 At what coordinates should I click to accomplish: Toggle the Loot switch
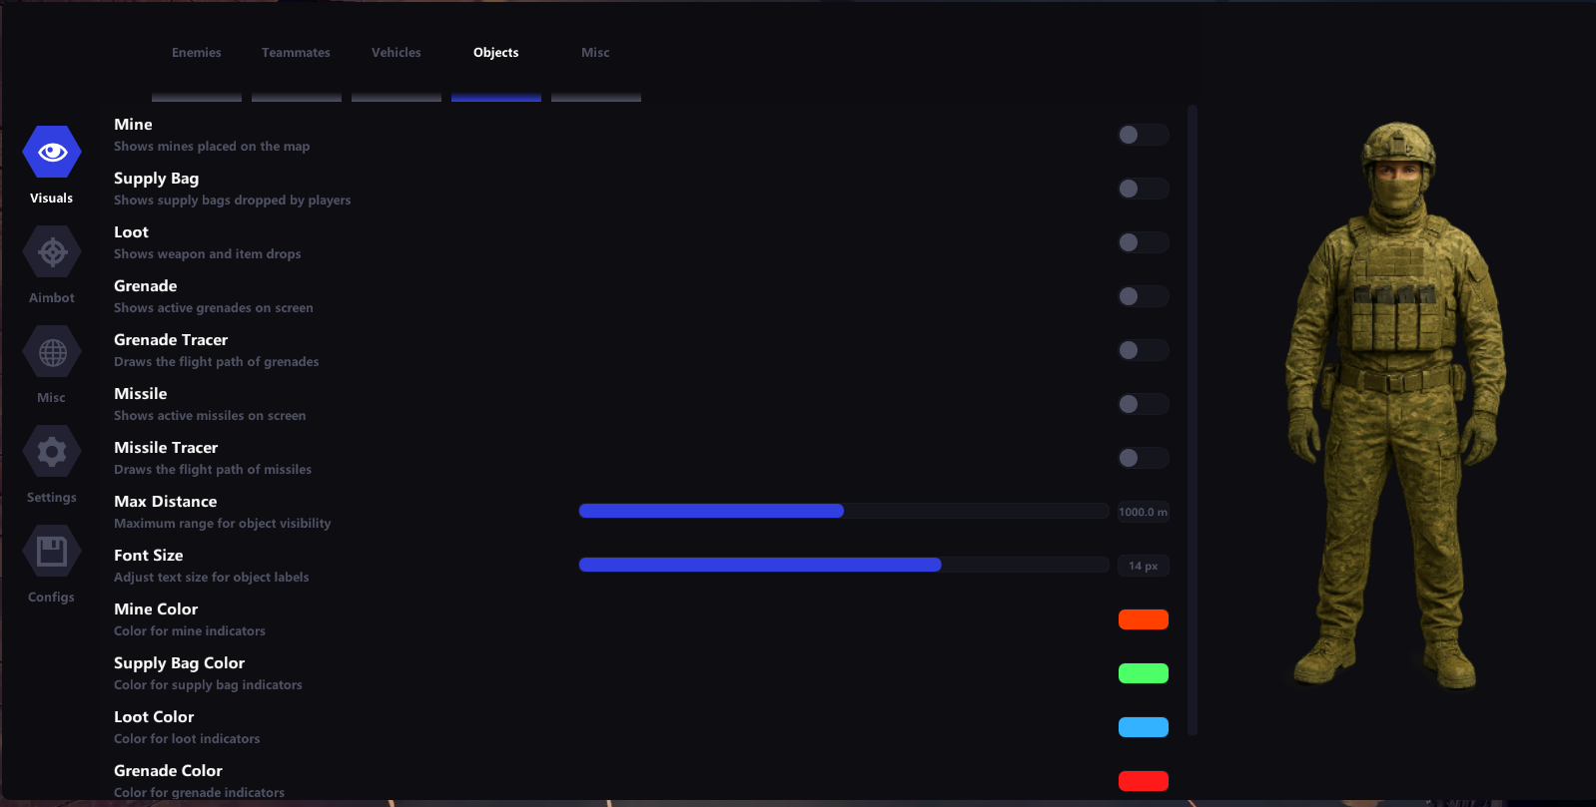tap(1143, 242)
